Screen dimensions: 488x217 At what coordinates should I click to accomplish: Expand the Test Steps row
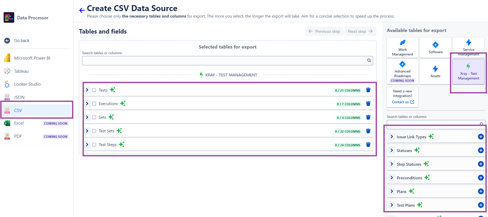pyautogui.click(x=87, y=145)
